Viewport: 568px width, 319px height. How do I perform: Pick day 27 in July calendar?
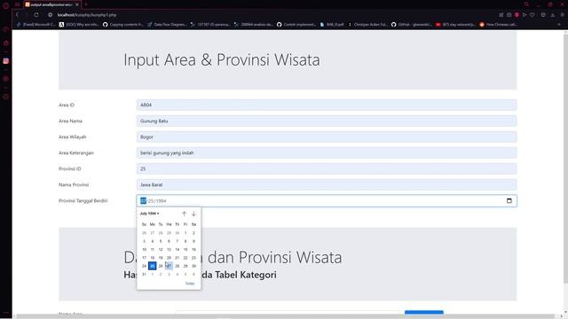point(169,266)
